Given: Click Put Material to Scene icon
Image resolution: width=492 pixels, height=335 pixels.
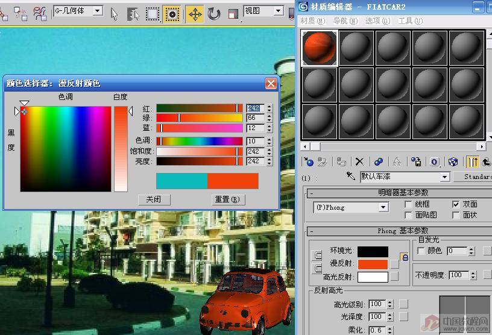Looking at the screenshot, I should pyautogui.click(x=322, y=161).
